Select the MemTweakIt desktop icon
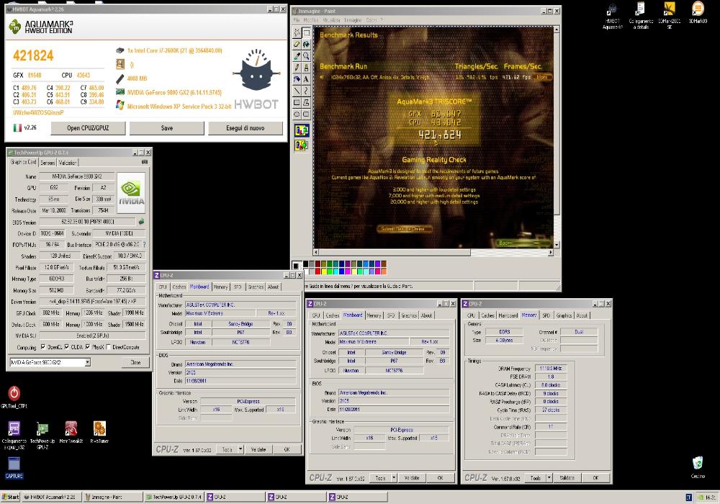The height and width of the screenshot is (504, 720). tap(71, 432)
